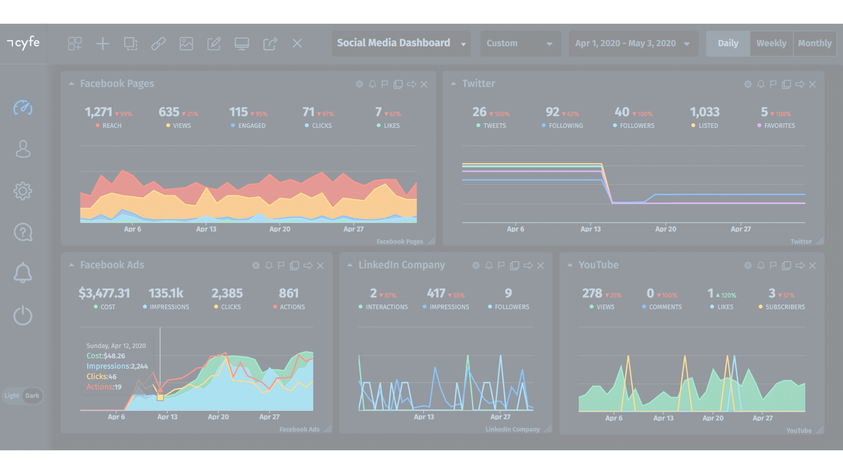Click the TV monitor mode icon
The height and width of the screenshot is (474, 843).
point(242,43)
